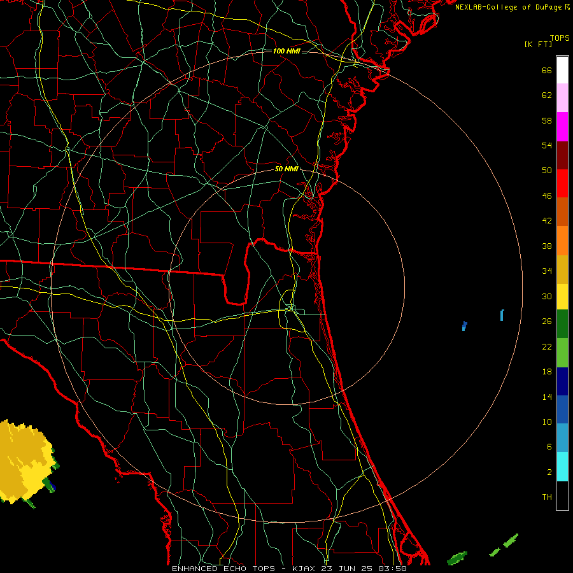573x573 pixels.
Task: Click the light pink 62 kft swatch
Action: click(562, 98)
